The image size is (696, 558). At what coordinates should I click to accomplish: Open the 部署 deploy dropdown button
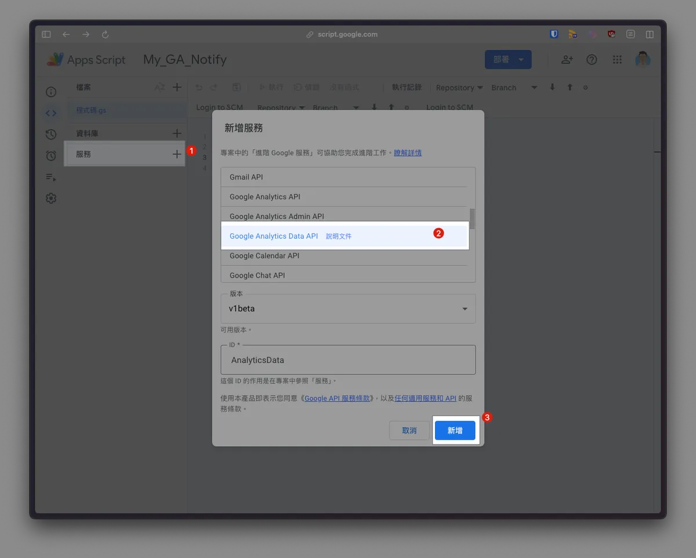point(508,60)
